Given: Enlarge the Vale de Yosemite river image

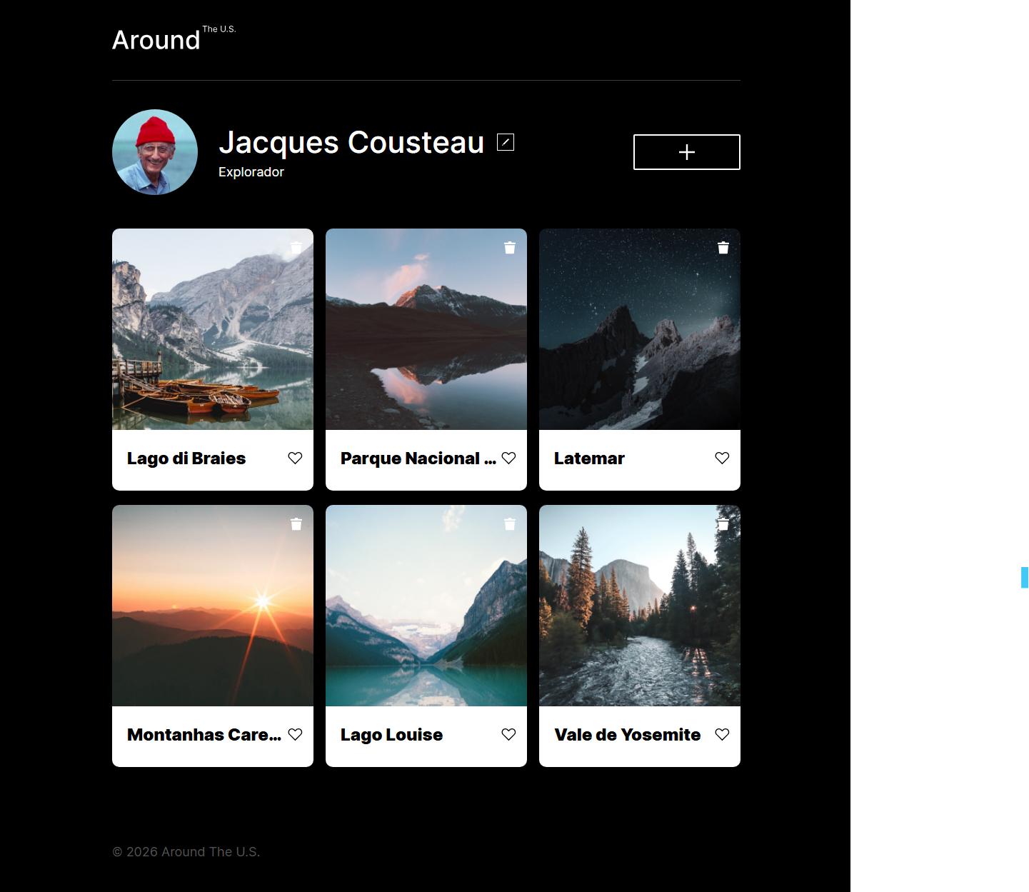Looking at the screenshot, I should coord(640,611).
